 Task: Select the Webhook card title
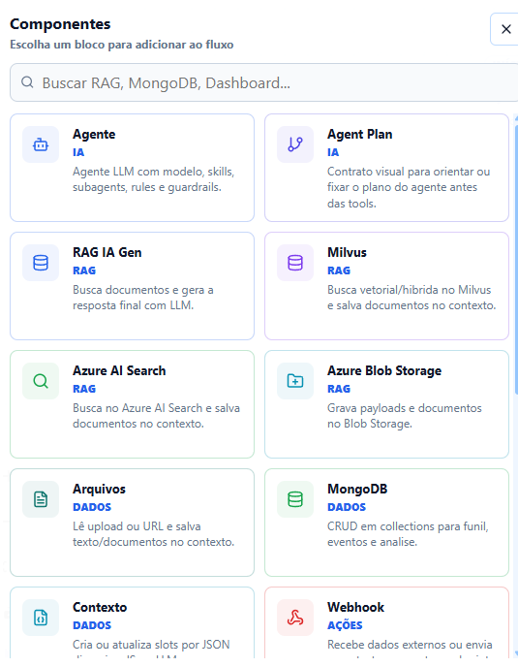[x=355, y=607]
